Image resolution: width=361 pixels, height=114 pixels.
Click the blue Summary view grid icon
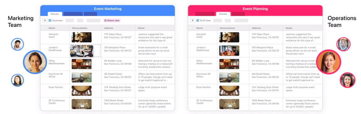tap(50, 20)
